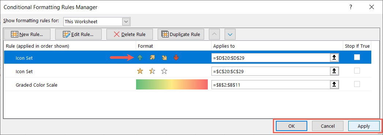Click range selector icon for $B$2:$B$11
Screen dimensions: 383x135
point(335,85)
